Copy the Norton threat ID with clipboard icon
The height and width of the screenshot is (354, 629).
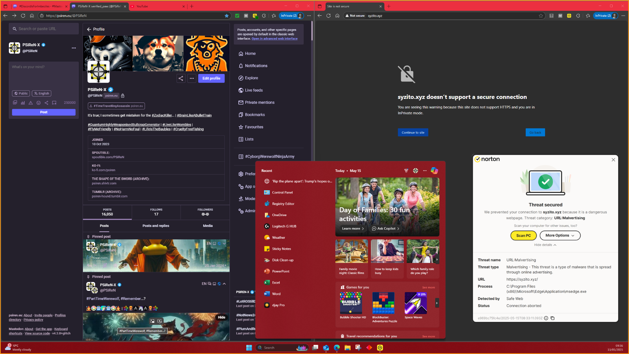click(552, 318)
